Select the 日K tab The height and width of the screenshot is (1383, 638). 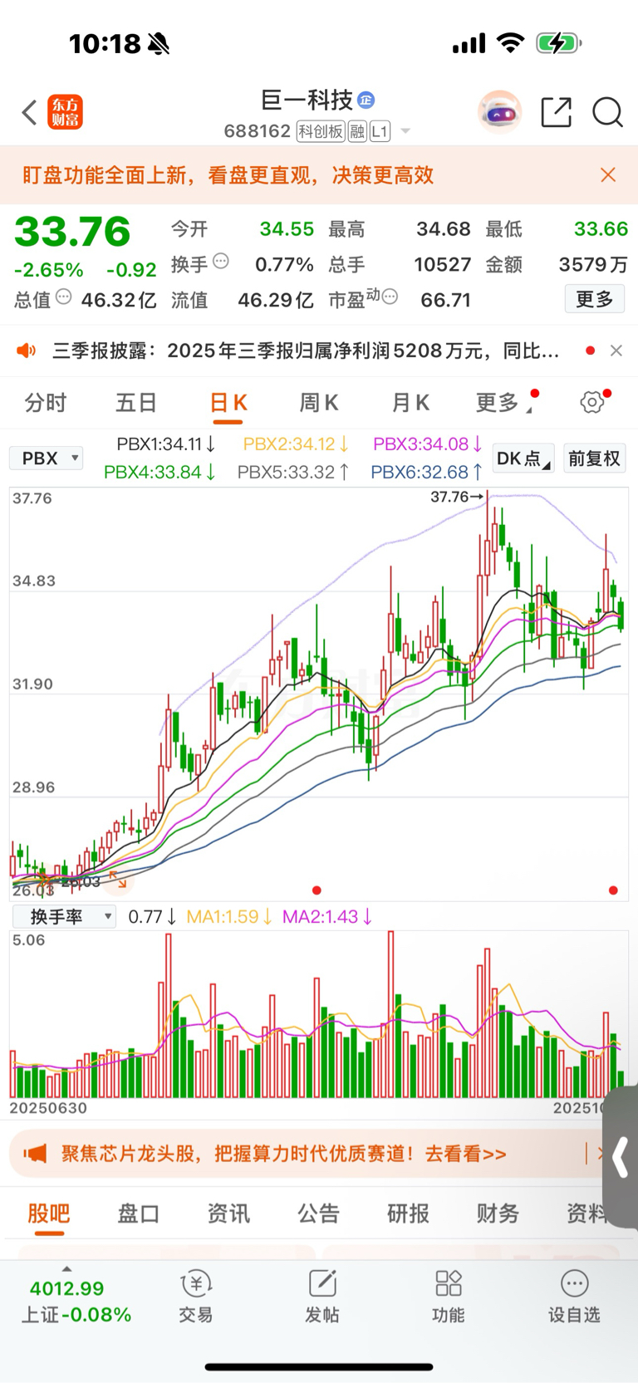pos(228,403)
